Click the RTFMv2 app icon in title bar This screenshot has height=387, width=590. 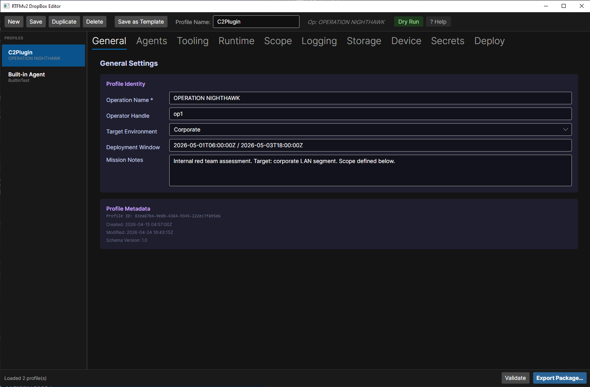coord(6,6)
